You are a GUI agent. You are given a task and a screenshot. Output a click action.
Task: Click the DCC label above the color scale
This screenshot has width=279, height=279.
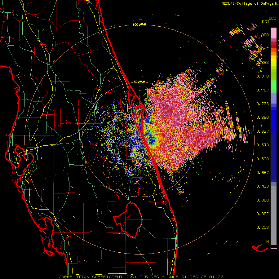pyautogui.click(x=272, y=19)
